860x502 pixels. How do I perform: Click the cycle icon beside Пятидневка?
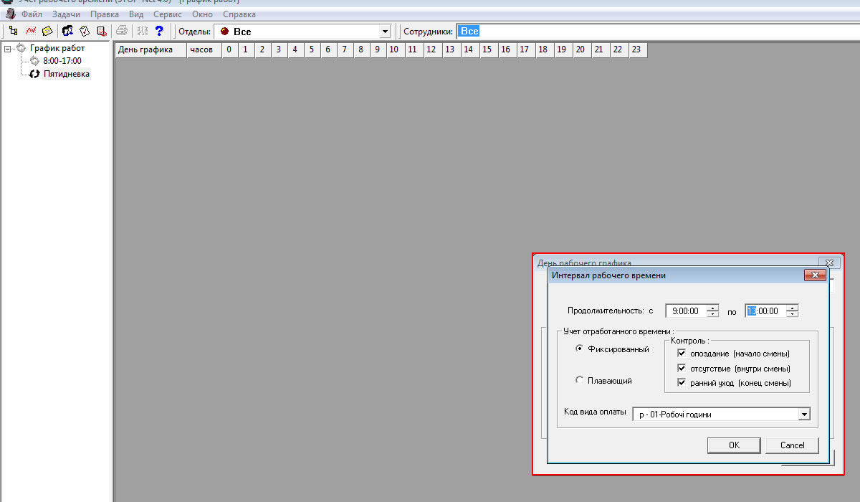pyautogui.click(x=34, y=73)
